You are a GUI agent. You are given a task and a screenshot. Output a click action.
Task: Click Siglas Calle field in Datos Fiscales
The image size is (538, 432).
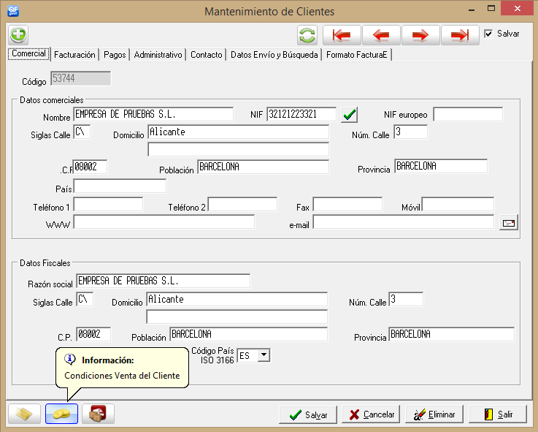click(x=85, y=300)
